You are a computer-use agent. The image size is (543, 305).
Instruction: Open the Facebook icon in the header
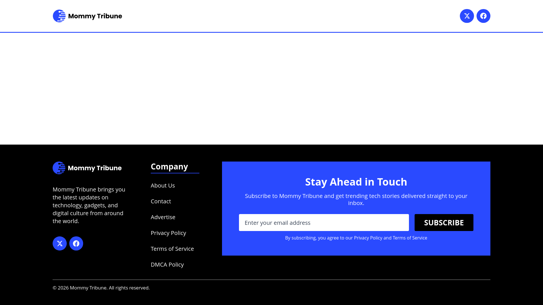483,16
